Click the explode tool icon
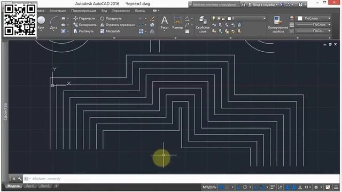Image resolution: width=342 pixels, height=192 pixels. tap(152, 25)
